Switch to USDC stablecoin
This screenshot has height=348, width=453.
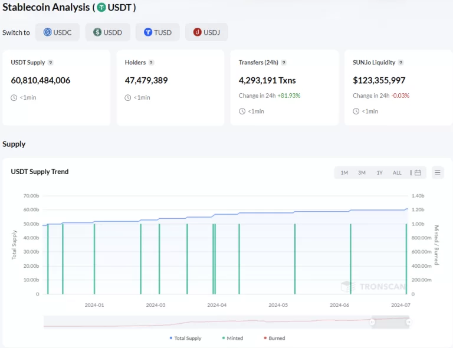57,32
